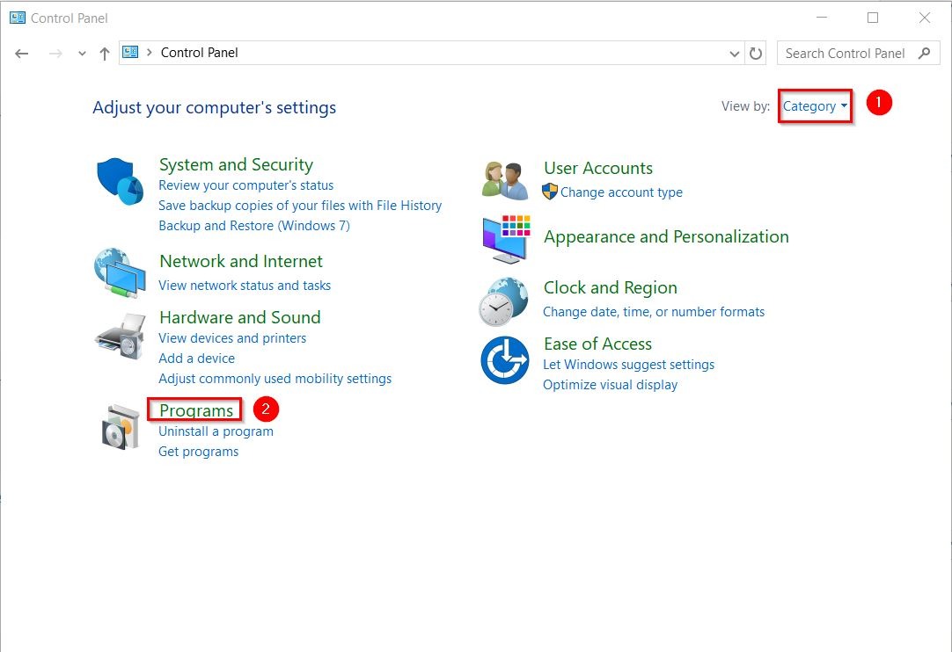Click the Hardware and Sound printer icon
Screen dimensions: 952x652
[x=120, y=335]
